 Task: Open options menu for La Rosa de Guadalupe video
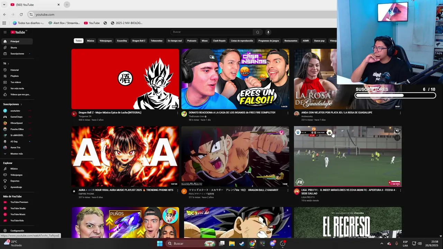(400, 113)
